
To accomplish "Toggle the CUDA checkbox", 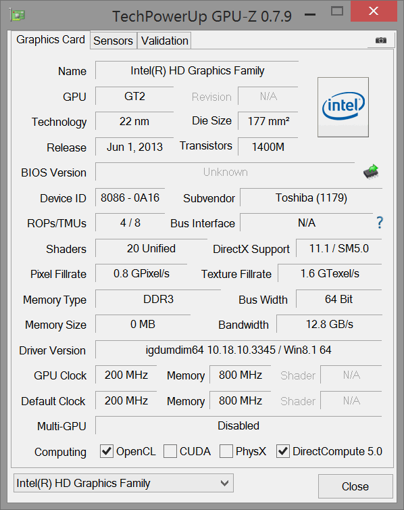I will click(170, 451).
